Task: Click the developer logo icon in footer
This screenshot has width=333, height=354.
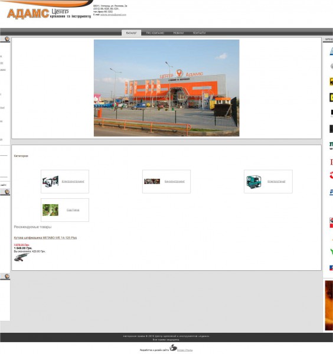Action: pos(173,348)
